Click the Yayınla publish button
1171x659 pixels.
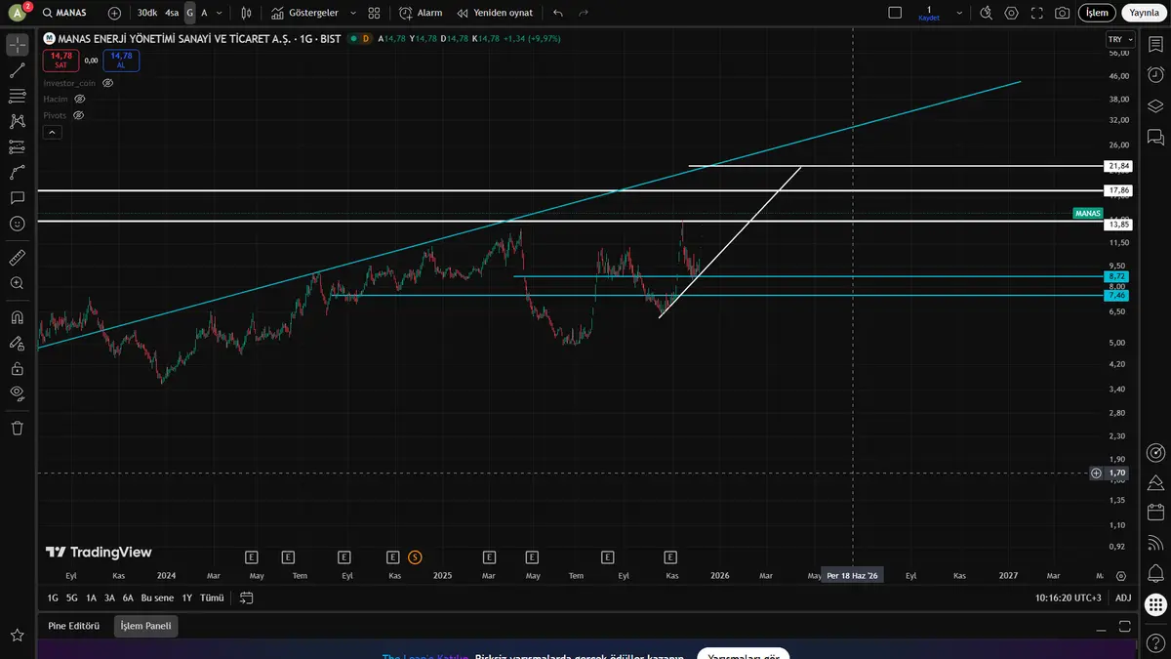(1144, 13)
